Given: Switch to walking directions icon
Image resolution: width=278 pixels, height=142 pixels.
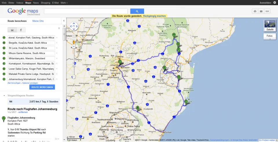Looking at the screenshot, I should coord(21,30).
